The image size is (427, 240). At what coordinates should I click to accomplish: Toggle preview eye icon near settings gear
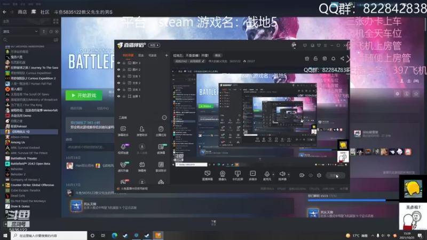pyautogui.click(x=311, y=175)
